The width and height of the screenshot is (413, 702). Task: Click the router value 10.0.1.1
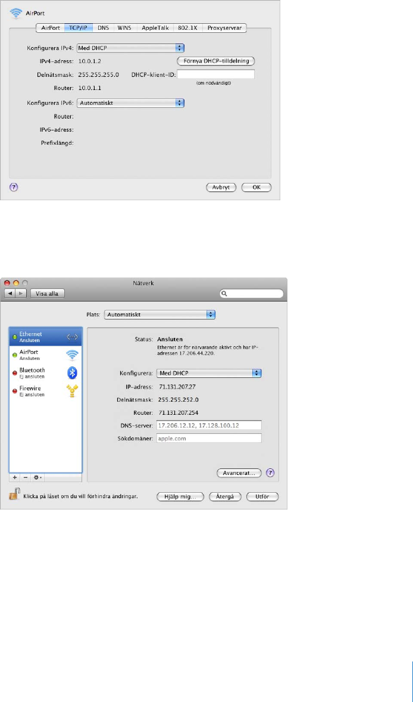[89, 88]
